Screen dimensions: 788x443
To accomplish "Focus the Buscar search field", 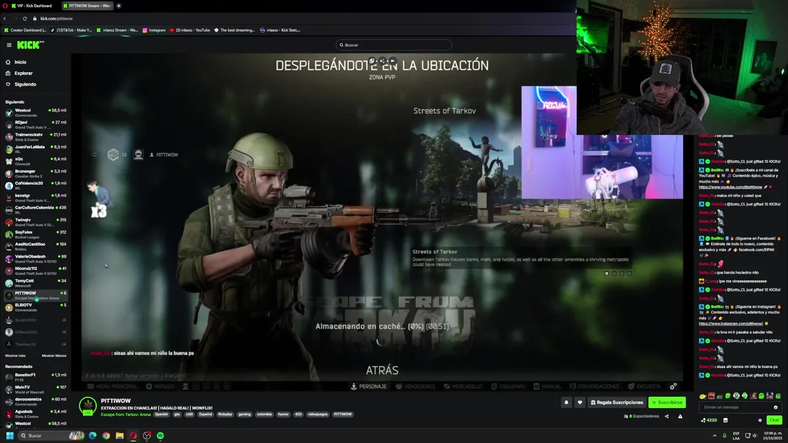I will tap(394, 45).
